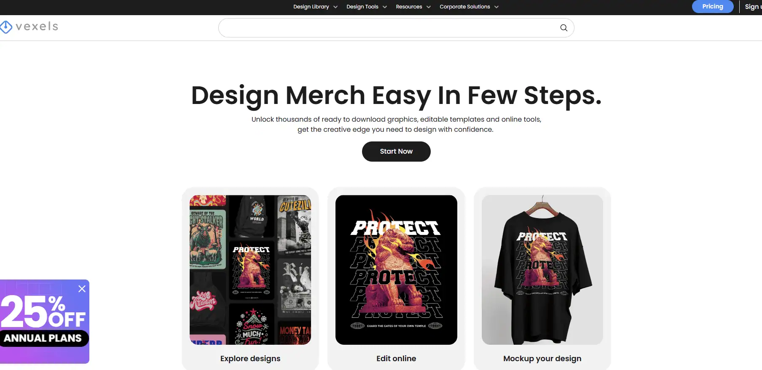Open the Corporate Solutions menu

click(464, 7)
